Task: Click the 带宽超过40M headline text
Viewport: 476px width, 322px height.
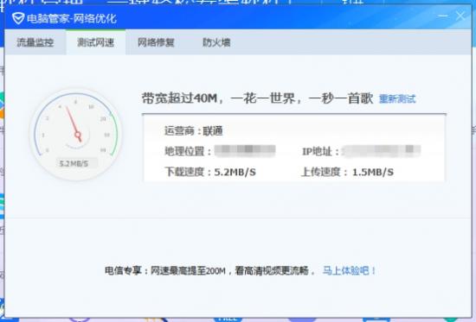Action: [257, 98]
